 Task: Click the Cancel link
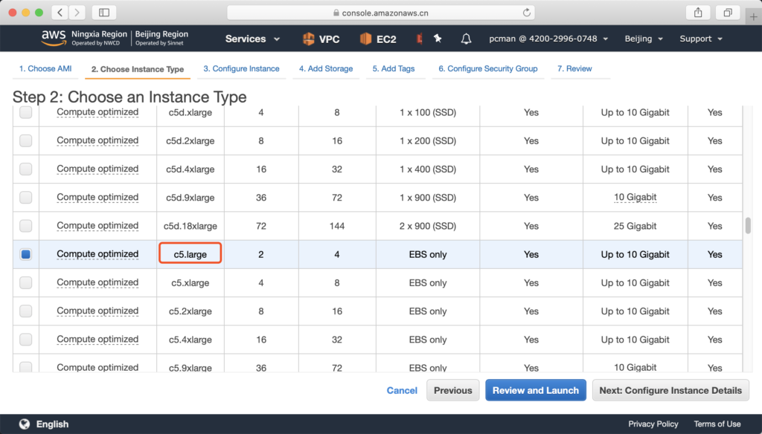click(x=402, y=390)
